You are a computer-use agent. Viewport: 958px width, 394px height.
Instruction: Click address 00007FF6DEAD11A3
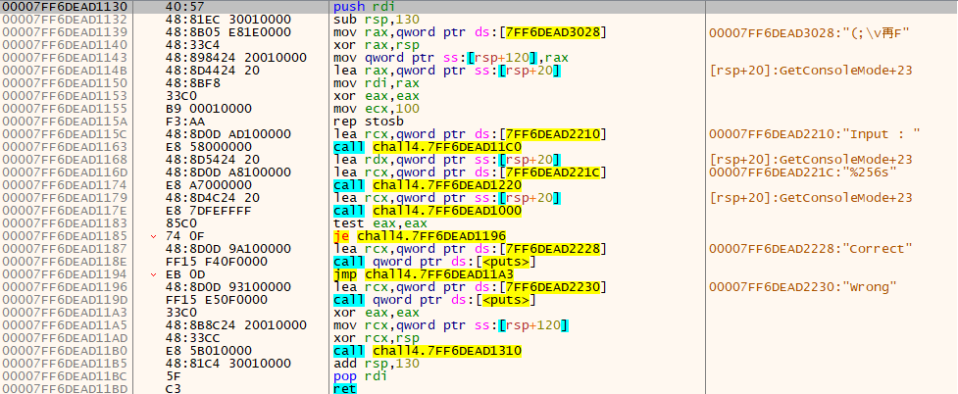point(65,313)
